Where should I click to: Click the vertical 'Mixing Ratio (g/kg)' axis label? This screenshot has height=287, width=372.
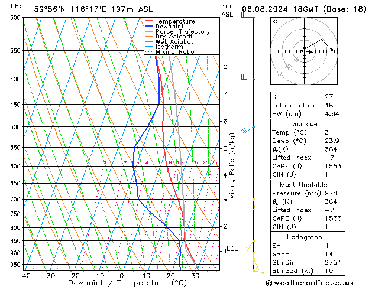[232, 166]
